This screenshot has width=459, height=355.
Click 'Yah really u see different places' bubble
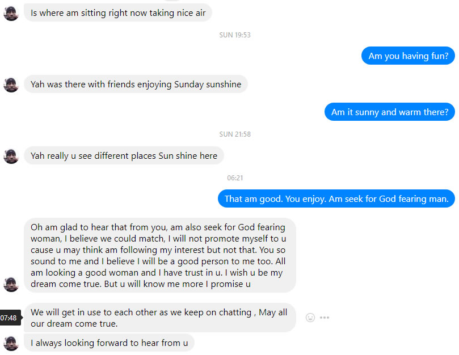click(124, 156)
